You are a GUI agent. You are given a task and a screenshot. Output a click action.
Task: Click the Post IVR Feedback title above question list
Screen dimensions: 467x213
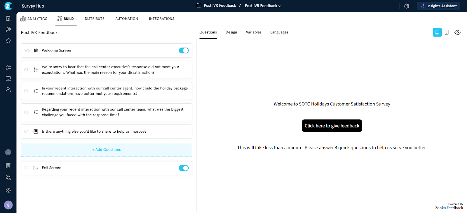click(x=39, y=33)
